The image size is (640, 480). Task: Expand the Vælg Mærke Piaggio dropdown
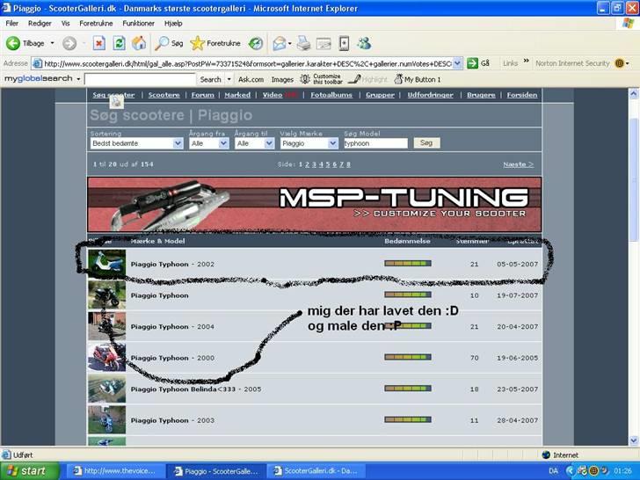click(x=309, y=143)
